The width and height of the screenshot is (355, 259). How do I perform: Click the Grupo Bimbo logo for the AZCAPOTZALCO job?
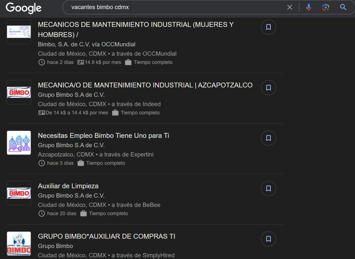click(x=19, y=92)
